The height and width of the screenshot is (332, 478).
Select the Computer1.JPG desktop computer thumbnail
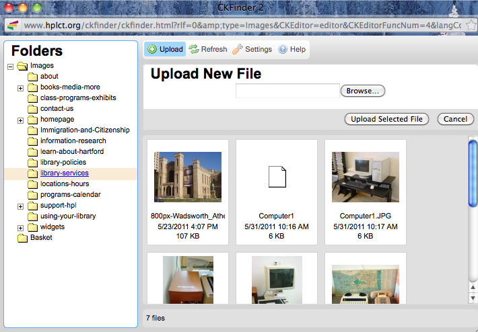[366, 177]
